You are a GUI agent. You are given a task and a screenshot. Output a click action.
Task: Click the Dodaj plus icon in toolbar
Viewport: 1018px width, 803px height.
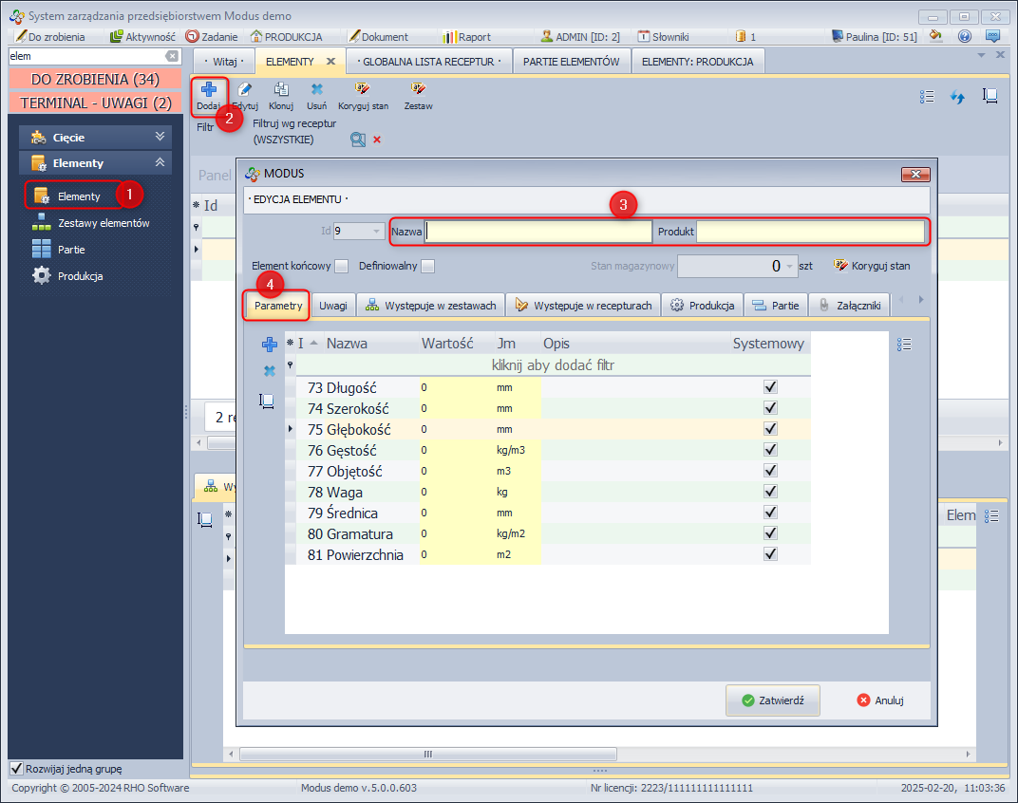[x=209, y=90]
